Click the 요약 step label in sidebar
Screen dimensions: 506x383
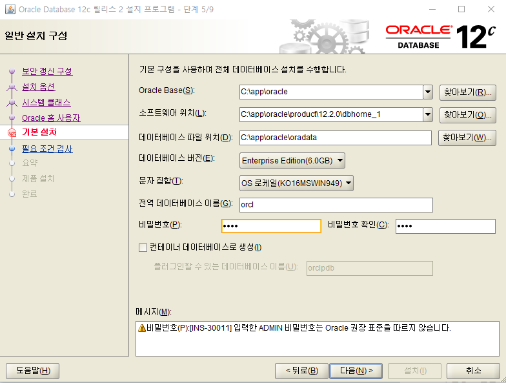pos(30,163)
